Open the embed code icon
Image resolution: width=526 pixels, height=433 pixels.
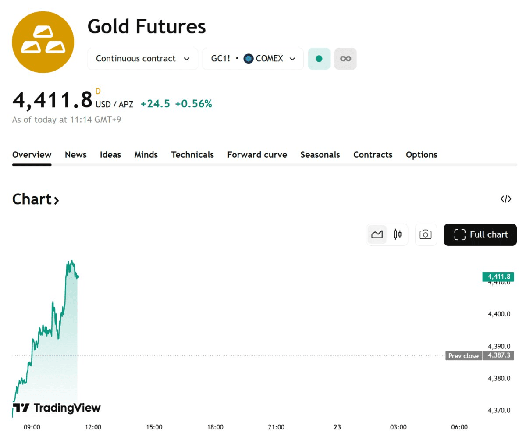tap(506, 199)
